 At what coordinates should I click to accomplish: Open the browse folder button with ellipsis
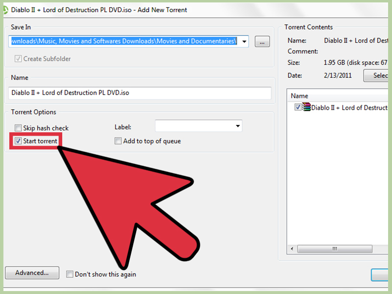click(x=262, y=42)
